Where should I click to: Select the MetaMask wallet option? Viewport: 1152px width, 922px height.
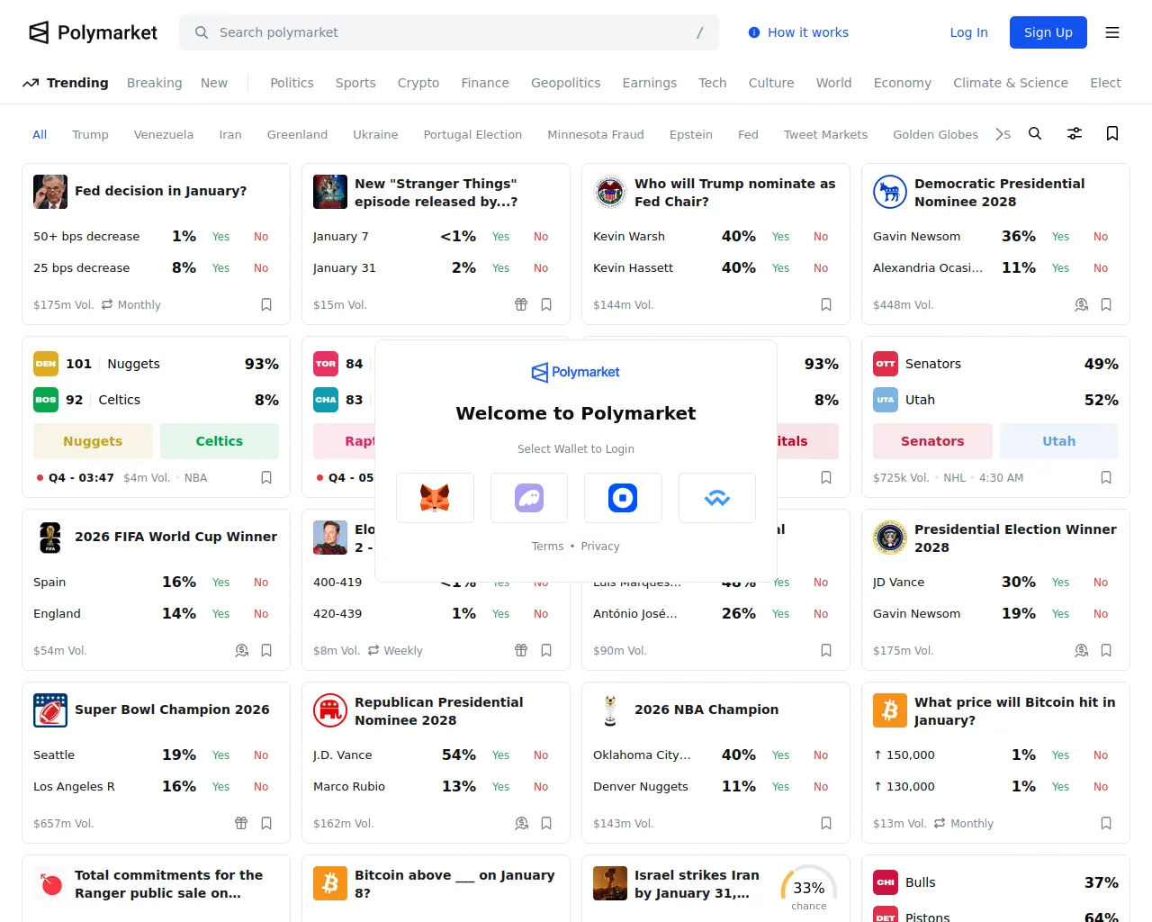(x=435, y=498)
